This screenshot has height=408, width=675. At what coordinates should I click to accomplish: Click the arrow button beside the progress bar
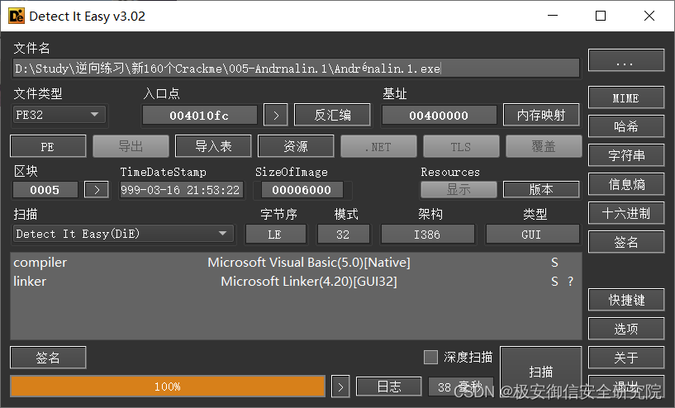tap(340, 387)
